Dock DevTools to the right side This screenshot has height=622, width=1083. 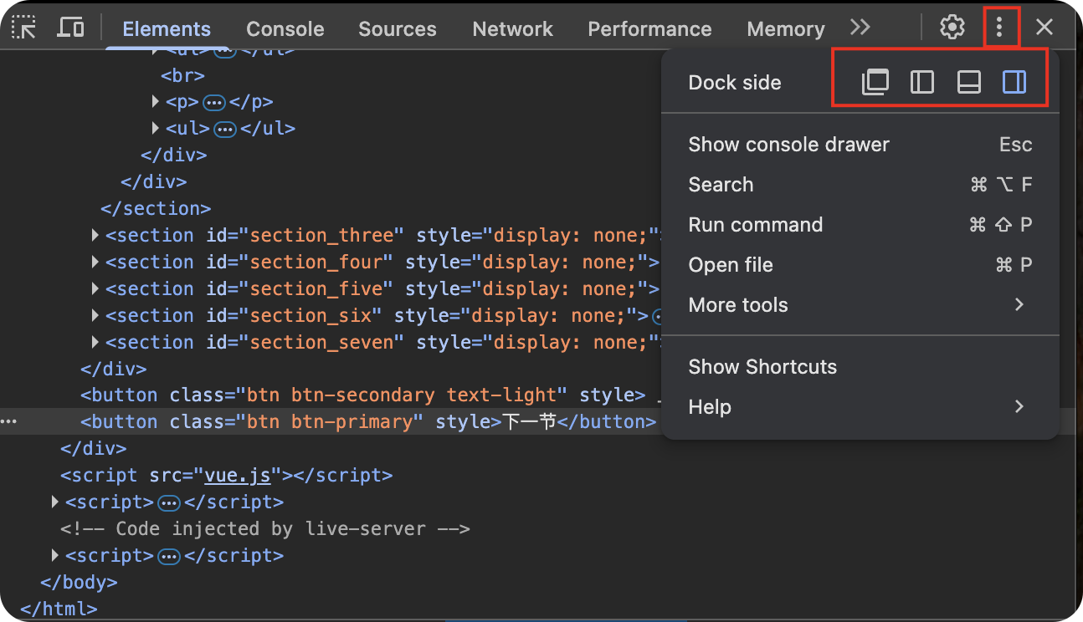coord(1014,82)
